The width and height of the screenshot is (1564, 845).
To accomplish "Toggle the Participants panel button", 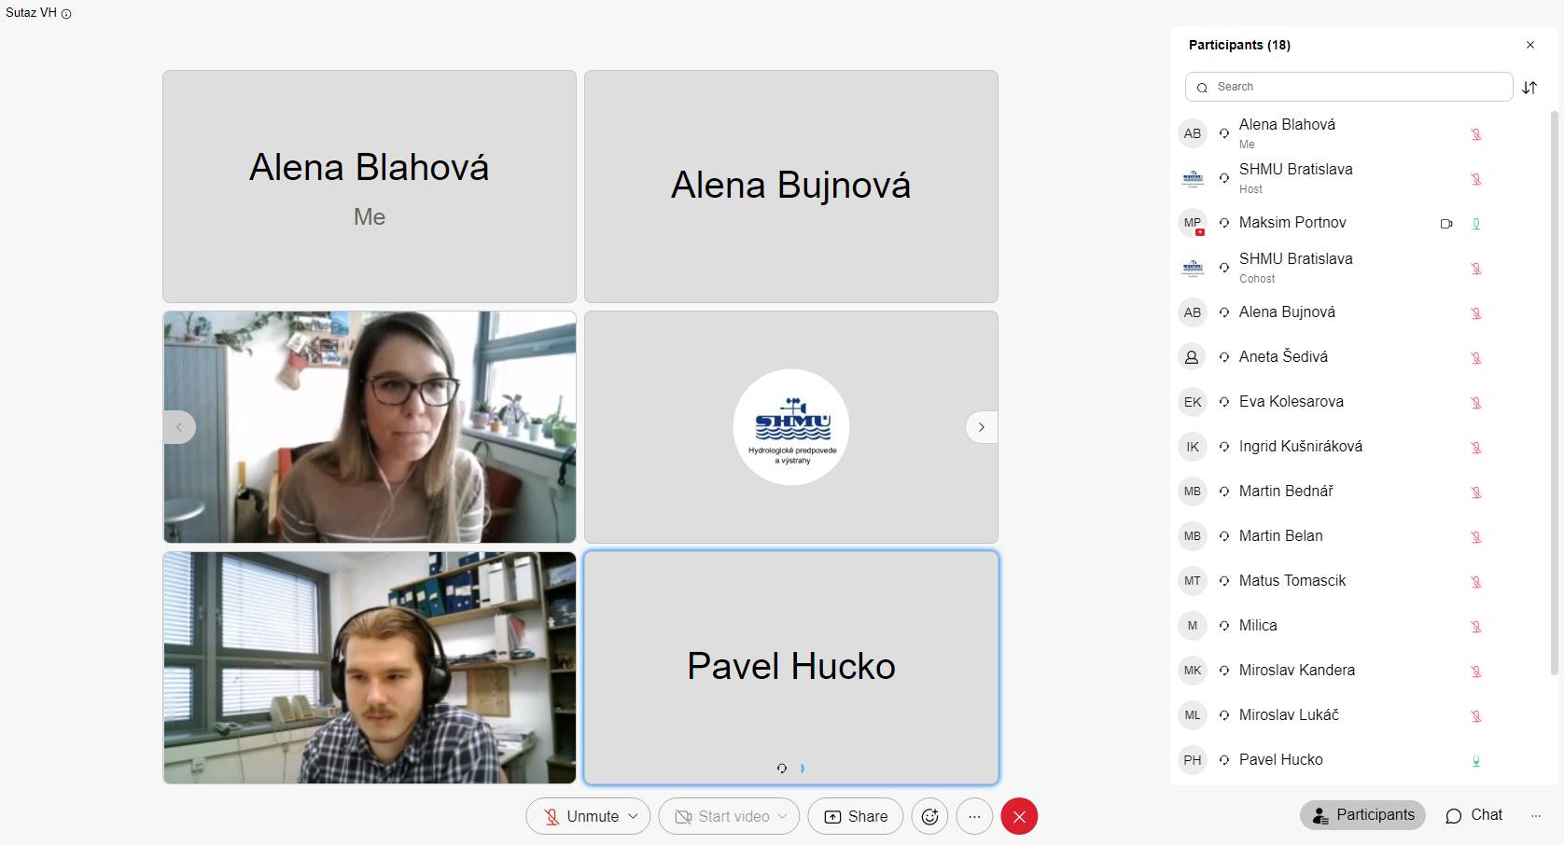I will (x=1362, y=815).
